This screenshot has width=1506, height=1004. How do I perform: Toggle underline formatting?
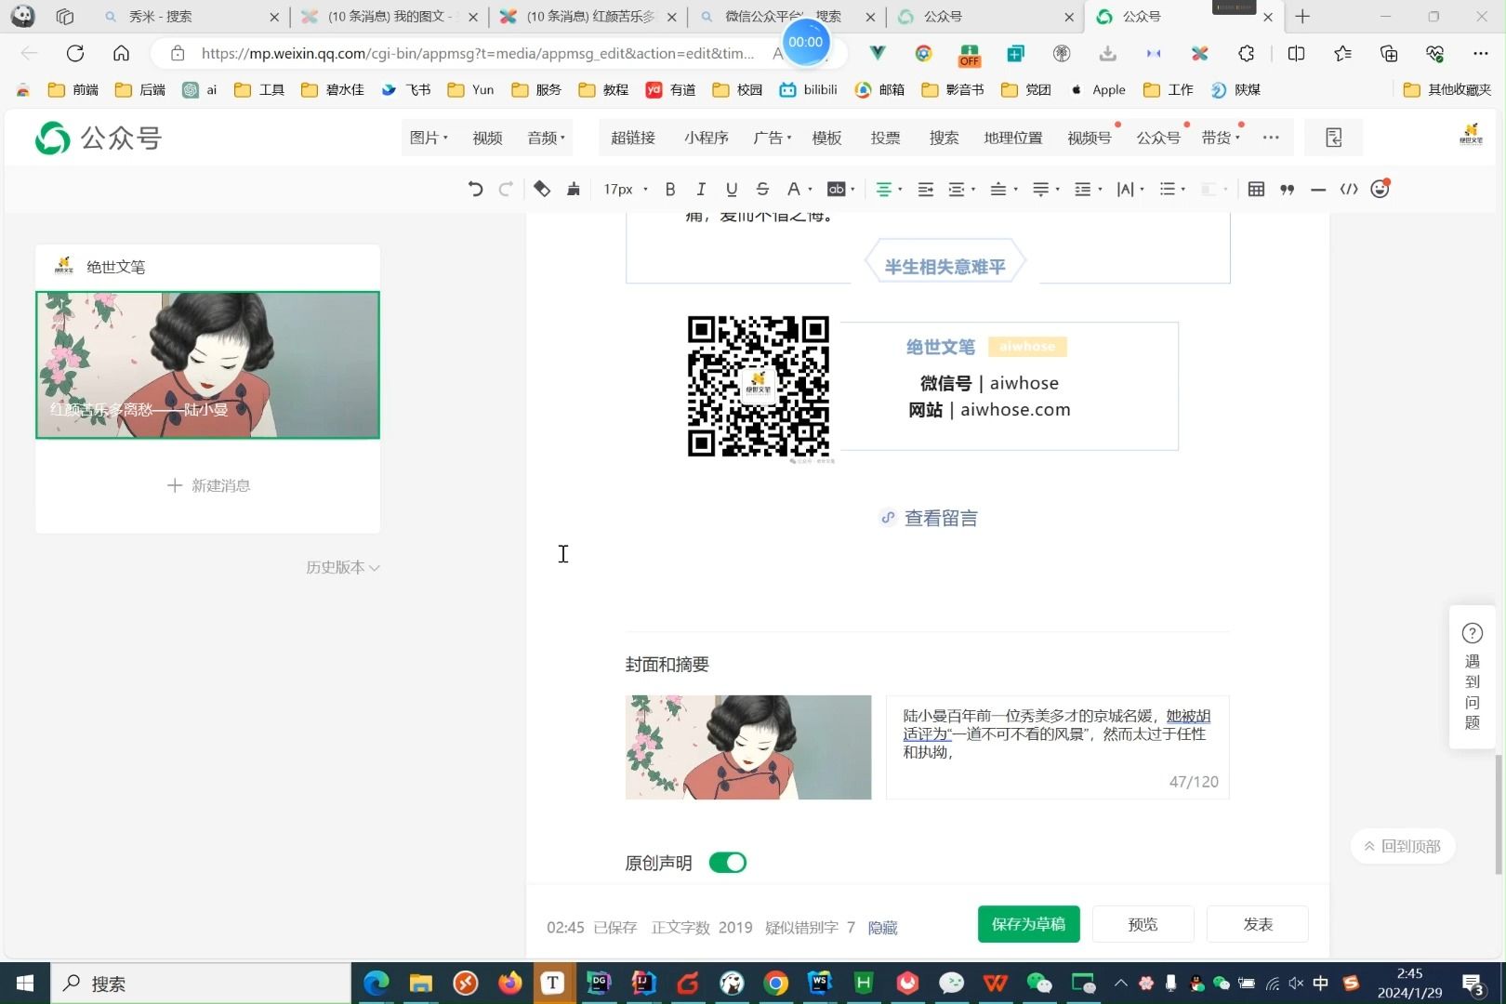pyautogui.click(x=732, y=189)
